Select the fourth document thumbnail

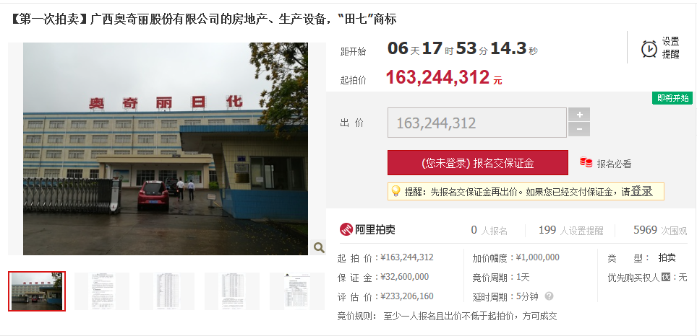tap(232, 291)
